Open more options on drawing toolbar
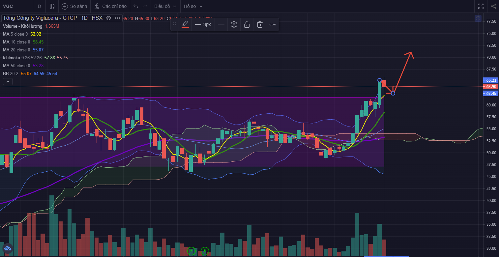This screenshot has width=499, height=257. pyautogui.click(x=273, y=24)
